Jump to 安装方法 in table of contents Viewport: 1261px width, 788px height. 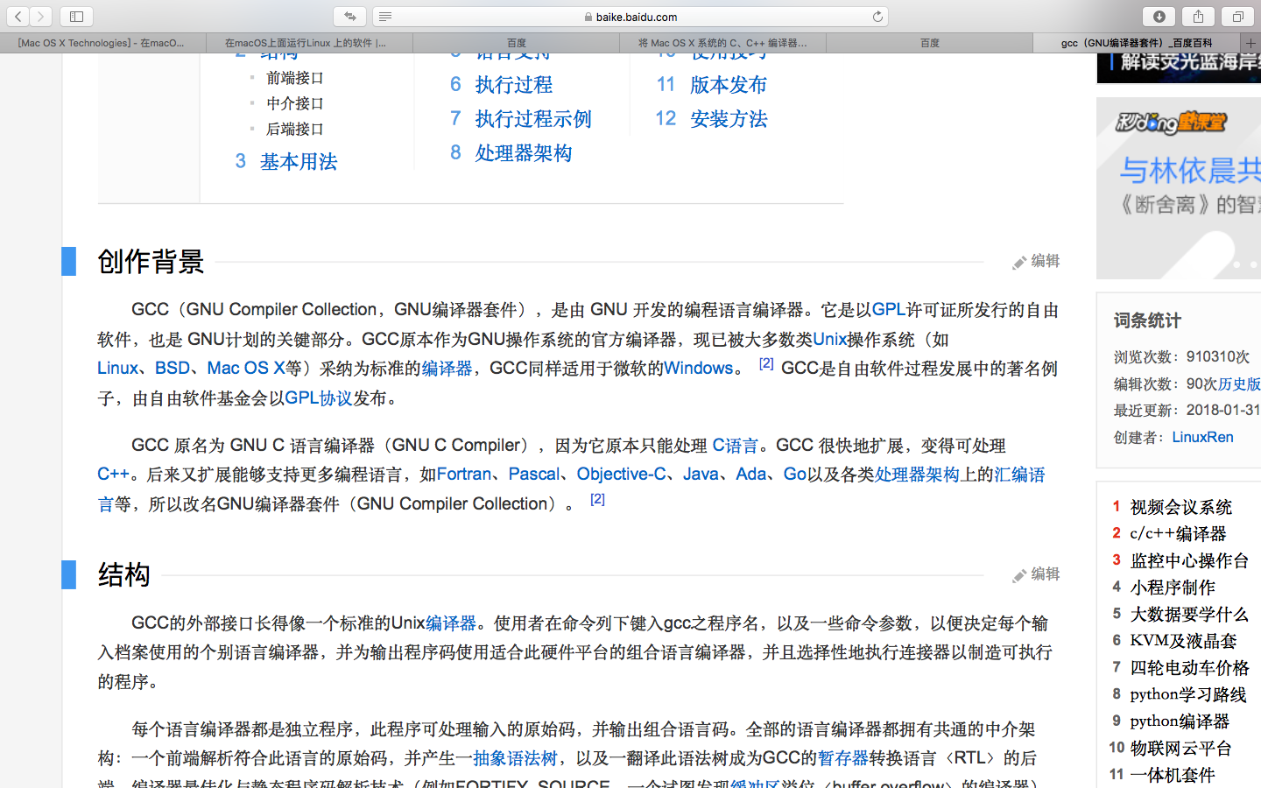[x=728, y=119]
